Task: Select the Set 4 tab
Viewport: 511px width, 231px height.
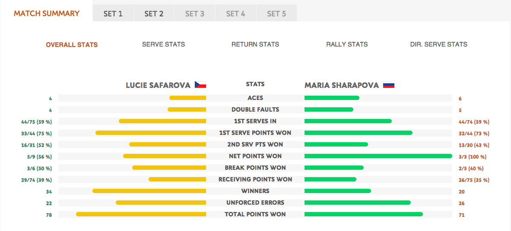Action: (x=235, y=14)
